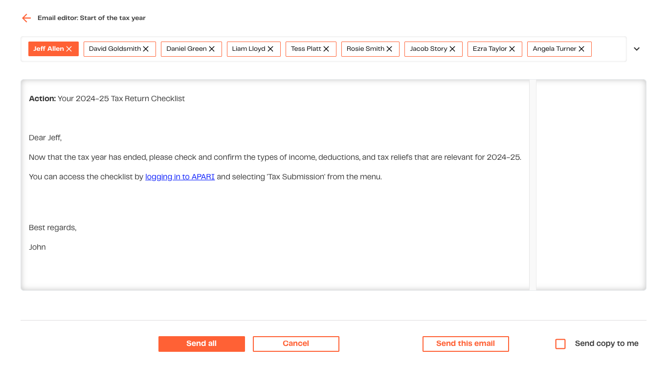Enable Send copy to me checkbox
Image resolution: width=669 pixels, height=365 pixels.
click(560, 344)
